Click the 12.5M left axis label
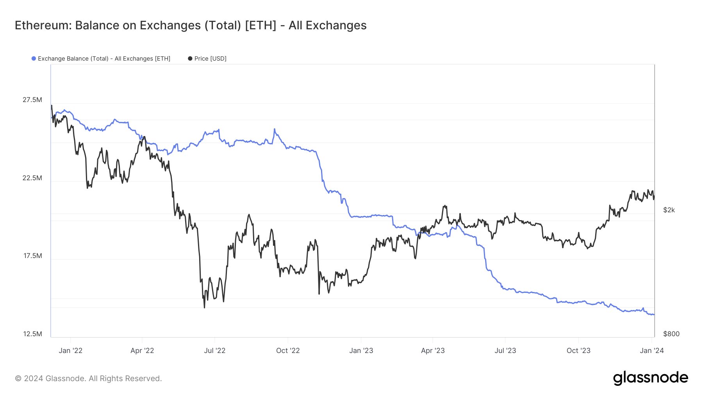Viewport: 703px width, 396px height. pos(32,334)
